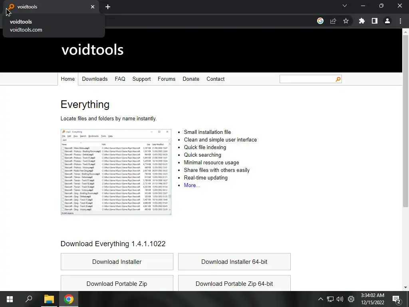The width and height of the screenshot is (409, 307).
Task: Click the share this page icon
Action: click(x=333, y=21)
